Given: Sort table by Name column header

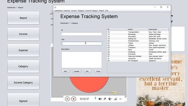Looking at the screenshot, I should pyautogui.click(x=138, y=29).
